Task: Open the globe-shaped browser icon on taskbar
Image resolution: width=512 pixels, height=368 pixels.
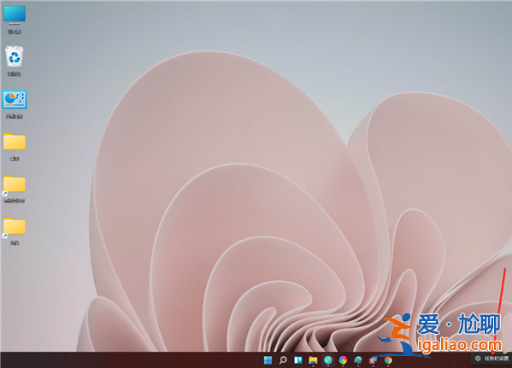Action: point(358,359)
